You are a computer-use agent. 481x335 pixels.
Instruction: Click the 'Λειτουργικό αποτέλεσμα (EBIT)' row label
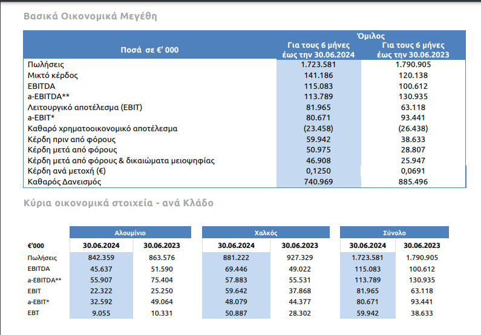(x=85, y=108)
